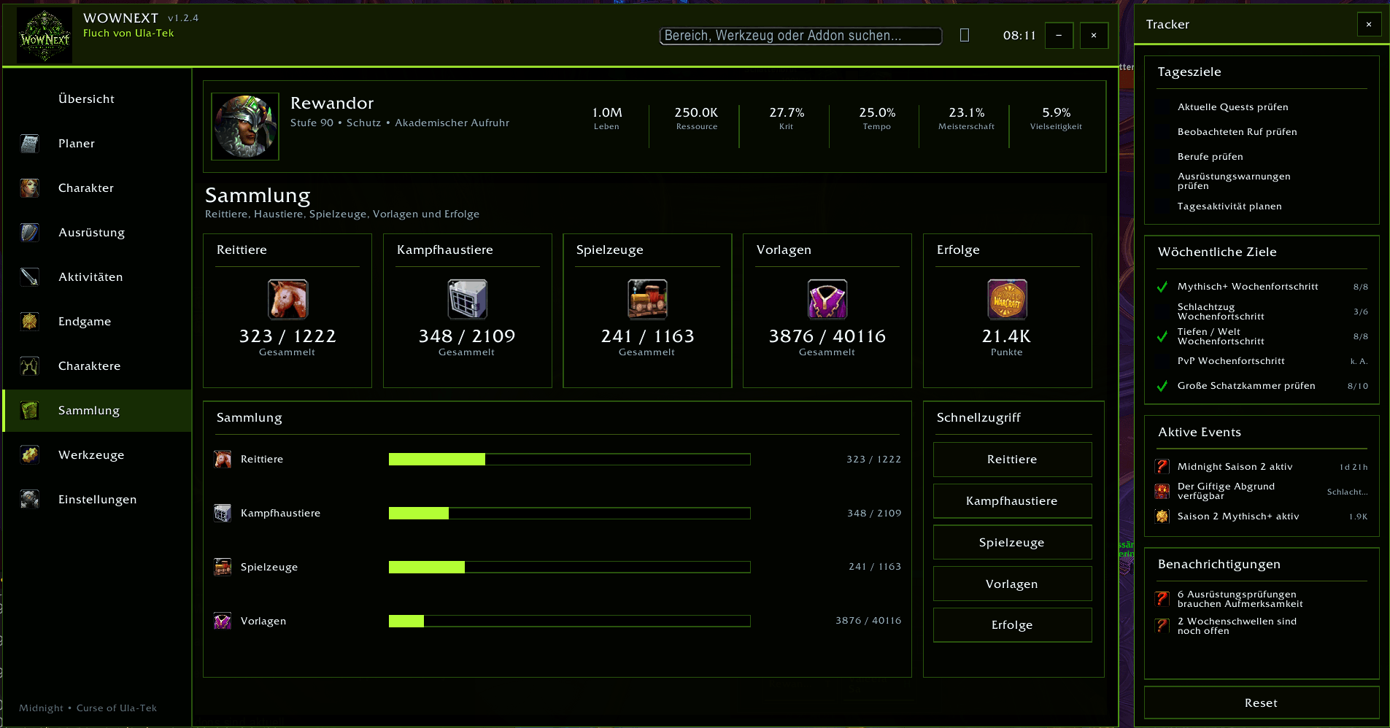Click the Saison 2 Mythisch+ event icon
This screenshot has width=1390, height=728.
coord(1162,516)
